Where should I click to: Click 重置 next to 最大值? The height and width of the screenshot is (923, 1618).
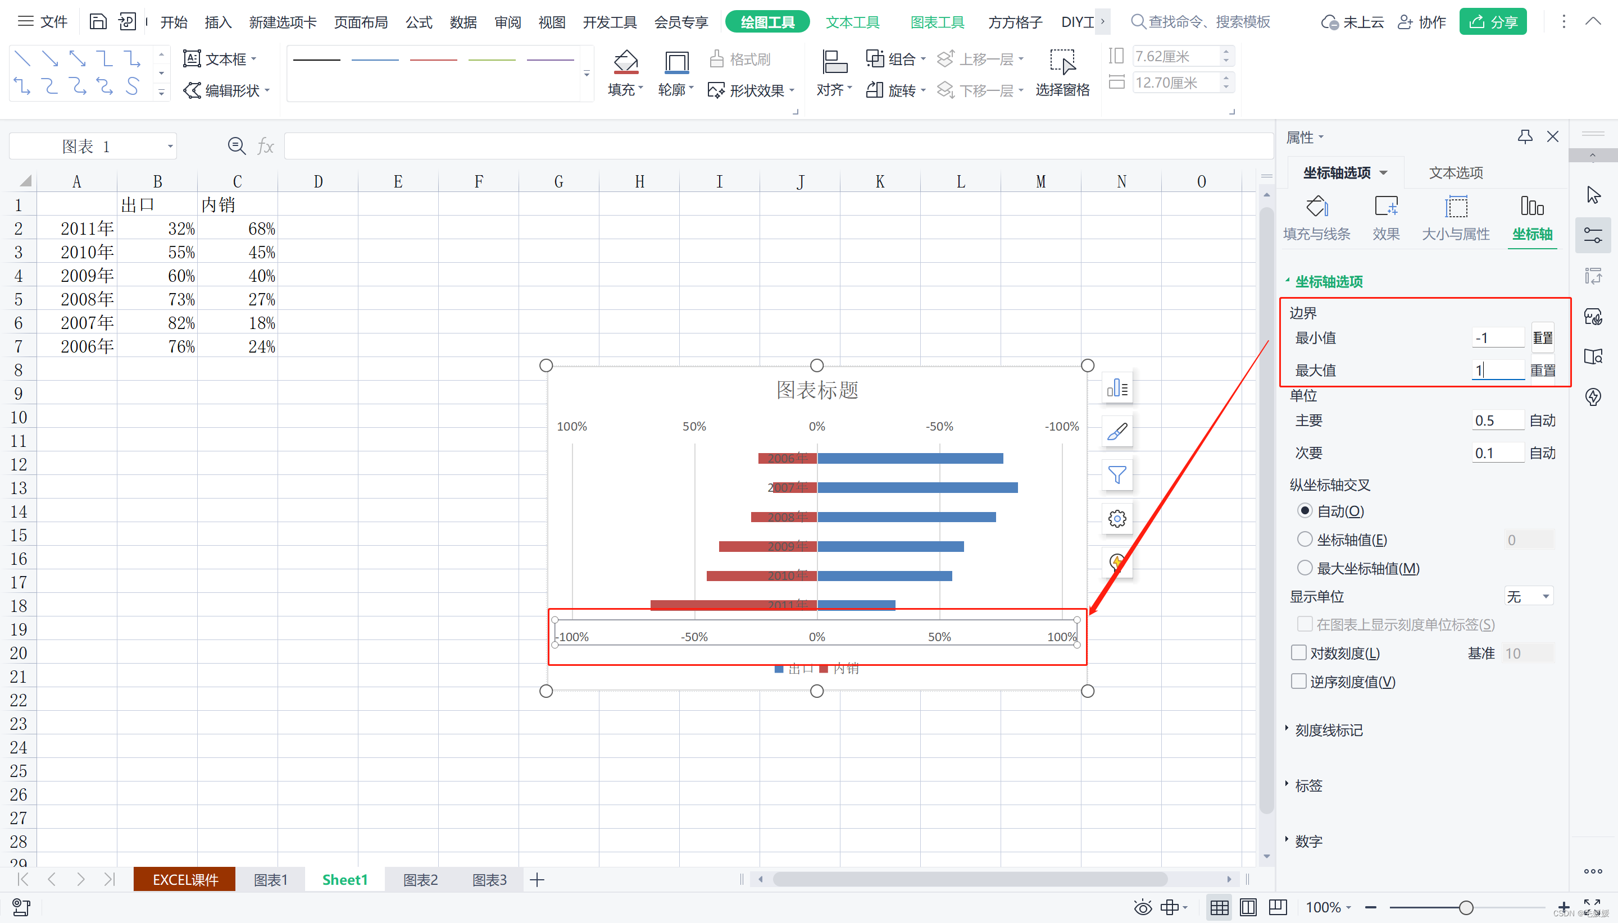(x=1543, y=370)
